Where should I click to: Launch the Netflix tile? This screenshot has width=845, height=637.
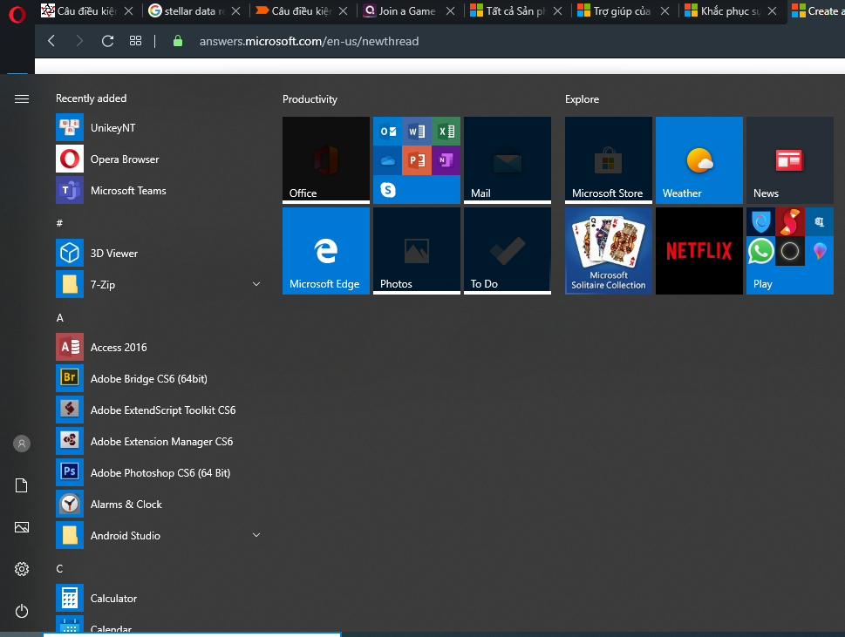pyautogui.click(x=699, y=251)
